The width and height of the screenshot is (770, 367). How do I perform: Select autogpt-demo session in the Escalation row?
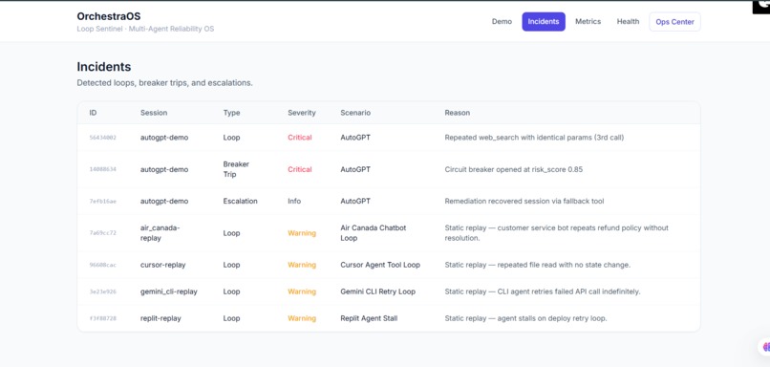[164, 201]
